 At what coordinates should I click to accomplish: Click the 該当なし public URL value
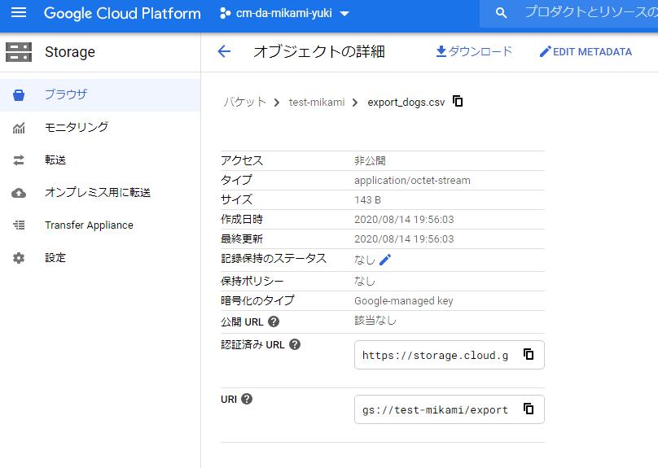375,321
